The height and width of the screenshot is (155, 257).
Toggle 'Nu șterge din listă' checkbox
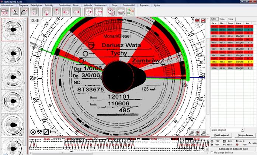tap(212, 152)
